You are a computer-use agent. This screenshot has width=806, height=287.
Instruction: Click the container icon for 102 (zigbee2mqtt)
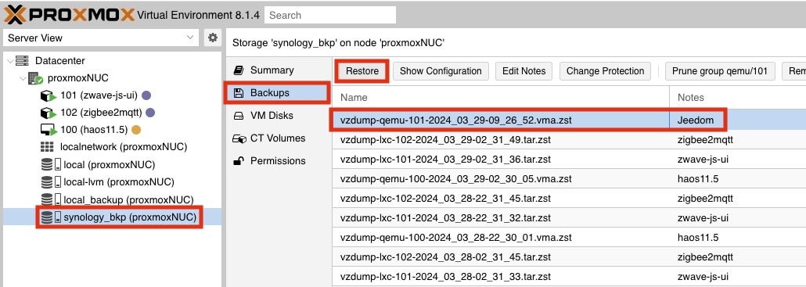pos(48,113)
